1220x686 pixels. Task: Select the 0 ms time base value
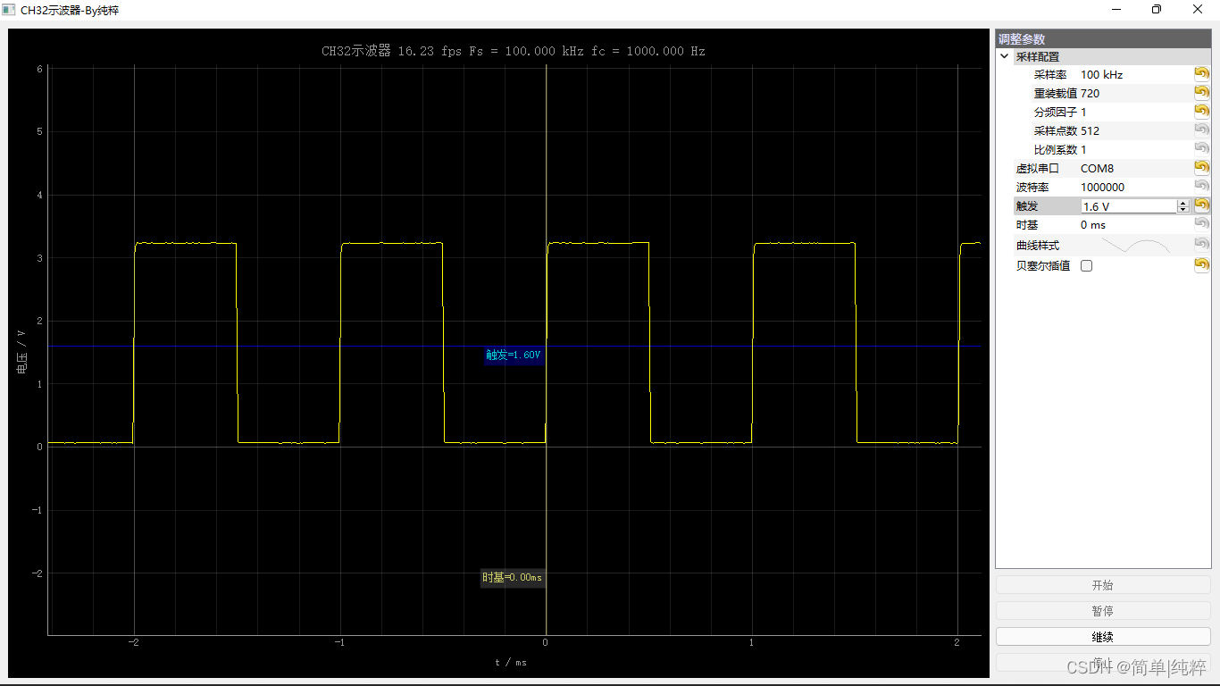point(1093,225)
